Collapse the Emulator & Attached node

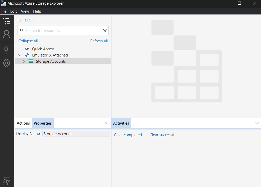click(x=20, y=55)
